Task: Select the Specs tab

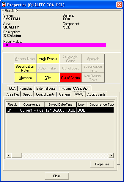Action: pyautogui.click(x=27, y=94)
